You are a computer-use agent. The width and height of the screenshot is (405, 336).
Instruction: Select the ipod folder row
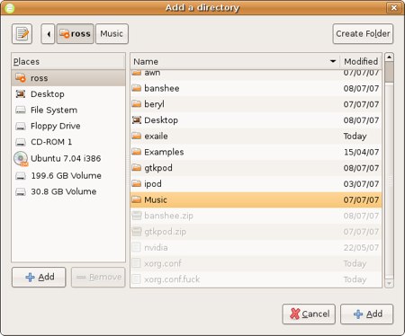256,183
